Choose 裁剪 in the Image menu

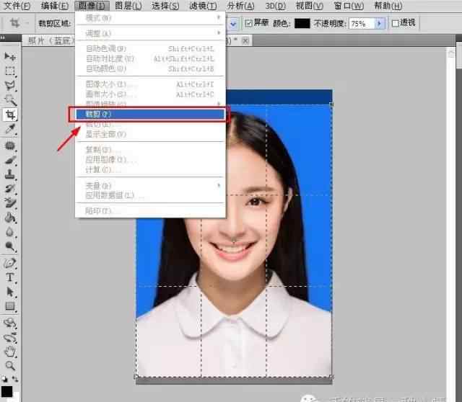(150, 114)
